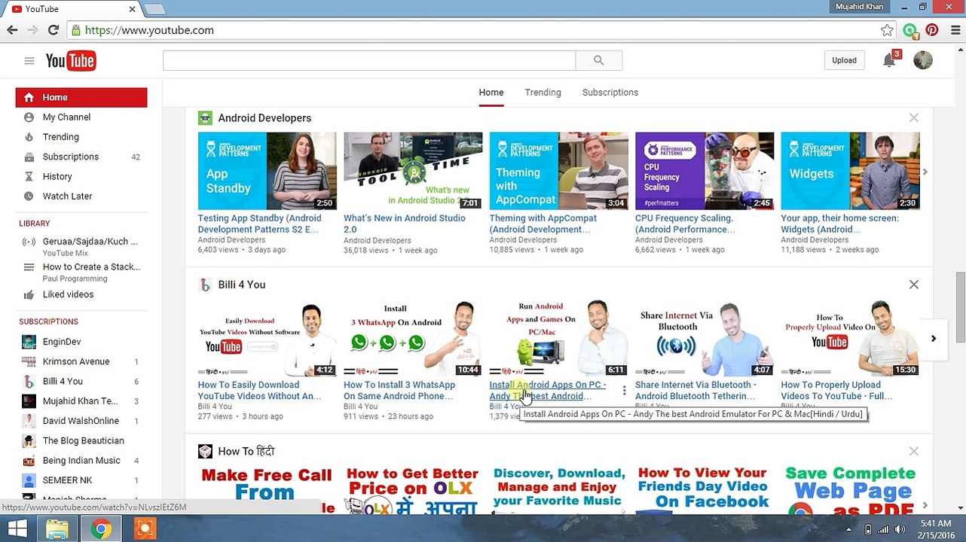This screenshot has width=966, height=542.
Task: Open three-dot menu on Install Android Apps video
Action: 624,390
